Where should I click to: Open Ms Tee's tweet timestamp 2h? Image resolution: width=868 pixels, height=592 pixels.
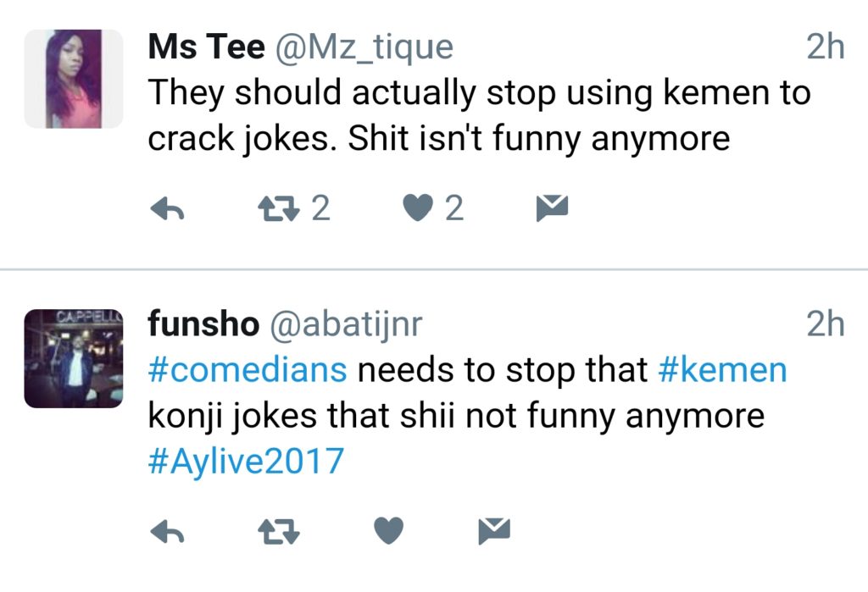coord(825,47)
